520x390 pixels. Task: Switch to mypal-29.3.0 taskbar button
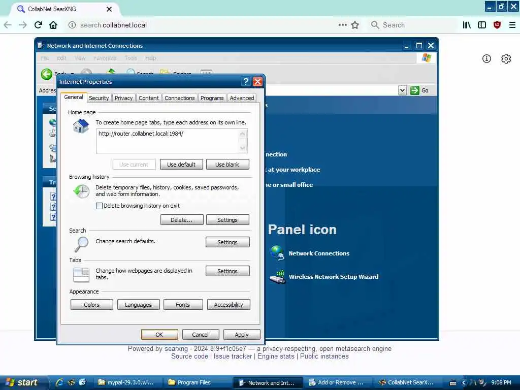click(128, 382)
